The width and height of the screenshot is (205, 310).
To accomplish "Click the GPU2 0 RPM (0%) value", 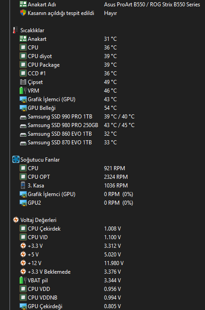I will pos(119,203).
